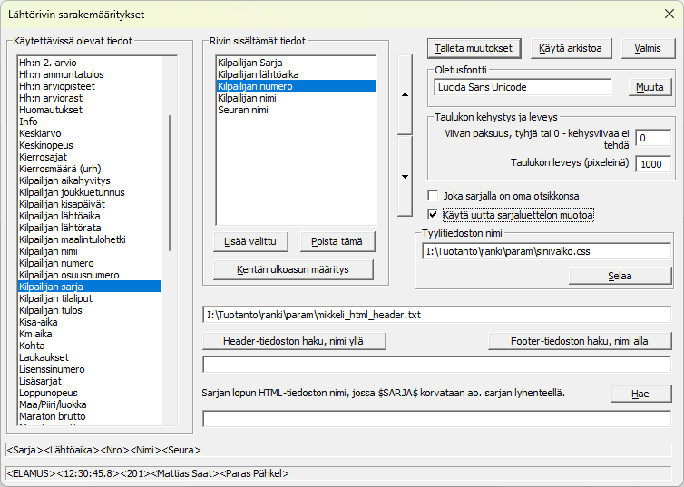Click the Käytä arkistoa button
Viewport: 684px width, 487px height.
pyautogui.click(x=572, y=48)
